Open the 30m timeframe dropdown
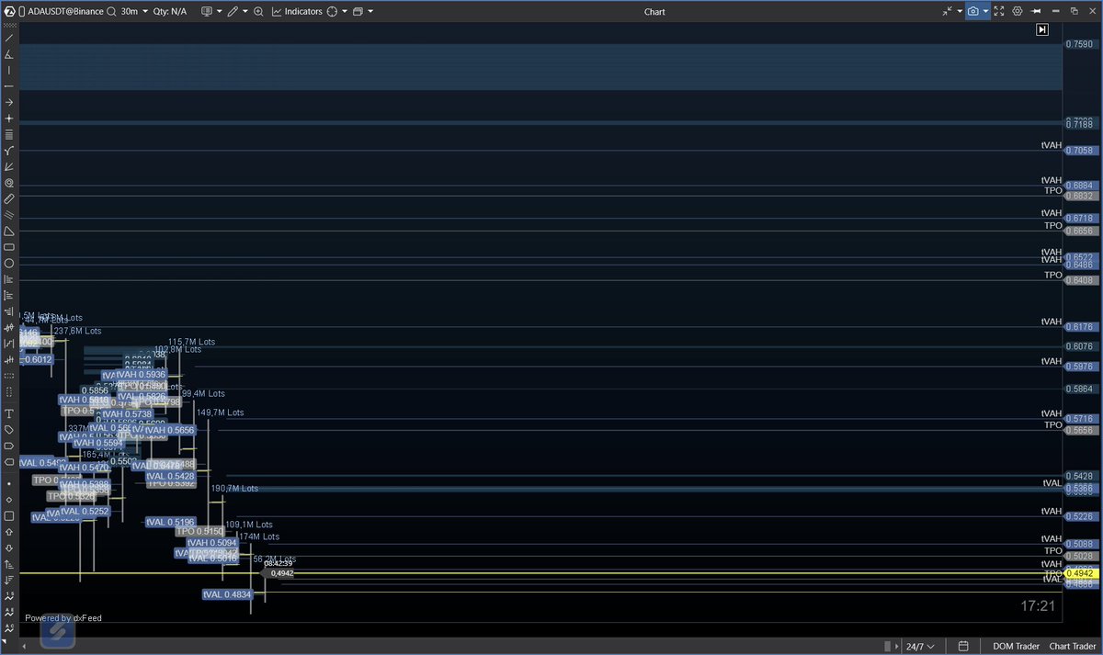Screen dimensions: 1103x655 tap(135, 12)
